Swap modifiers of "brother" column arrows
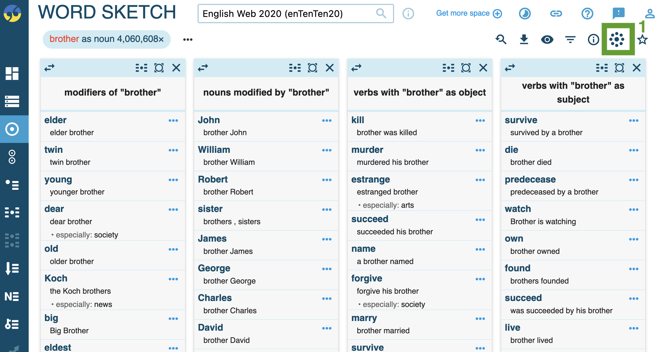 coord(50,68)
